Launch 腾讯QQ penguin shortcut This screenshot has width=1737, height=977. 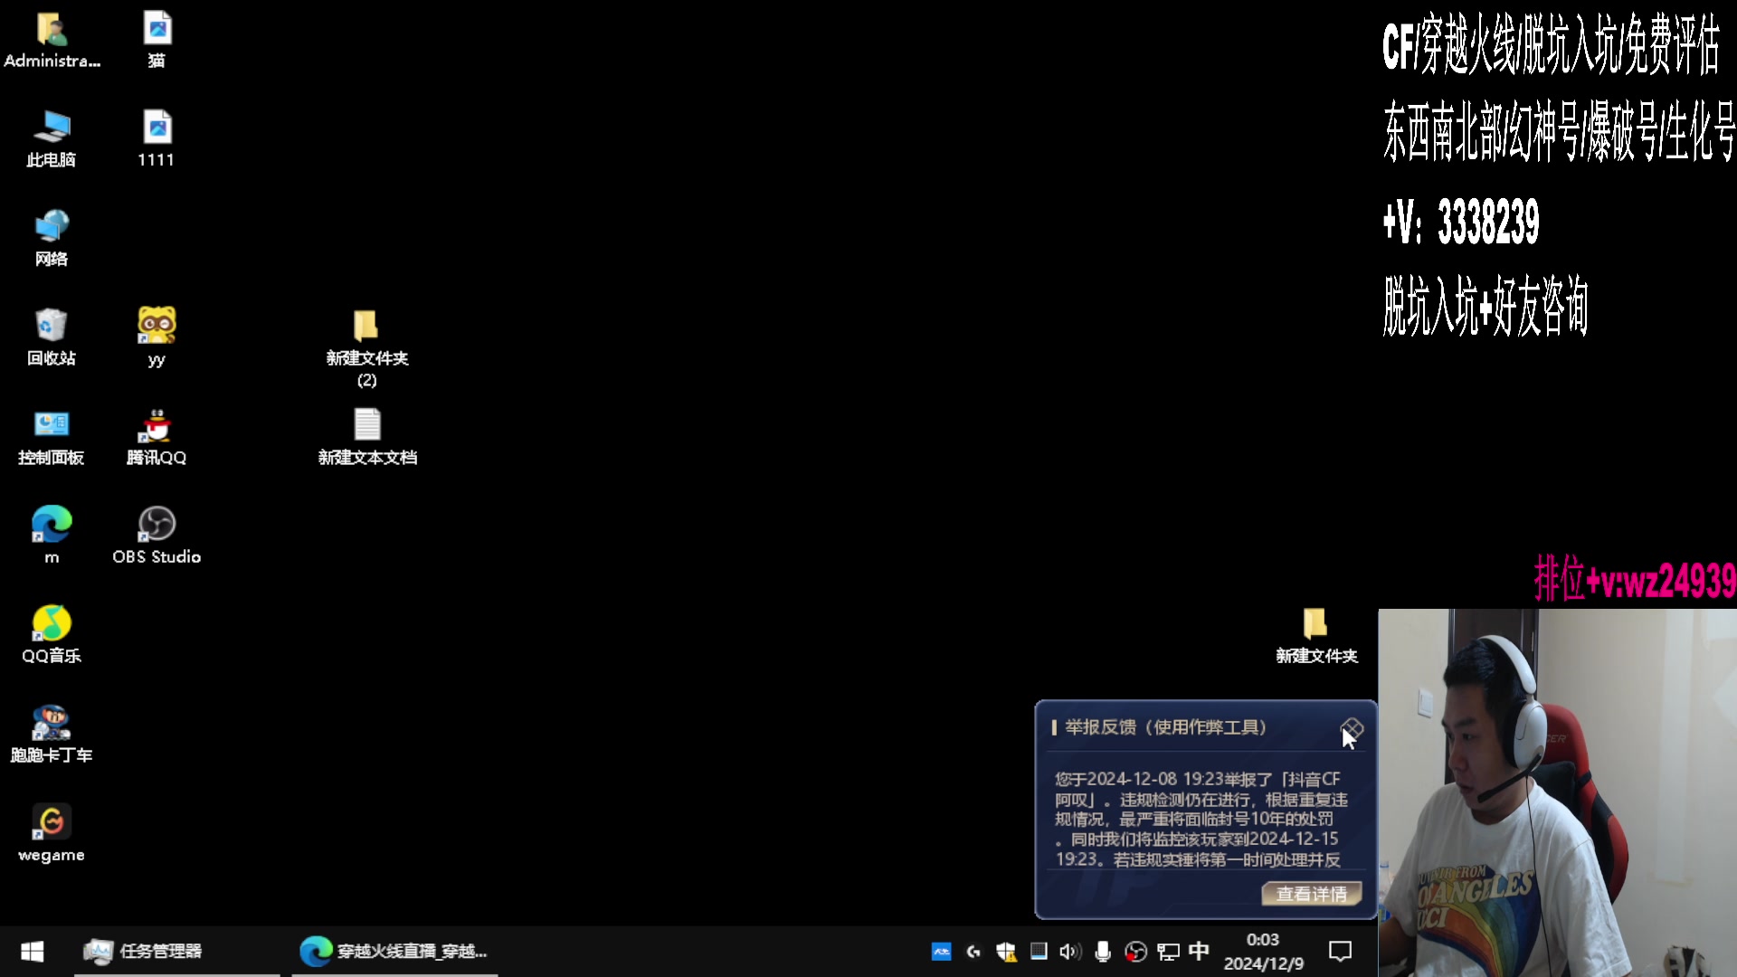point(157,437)
